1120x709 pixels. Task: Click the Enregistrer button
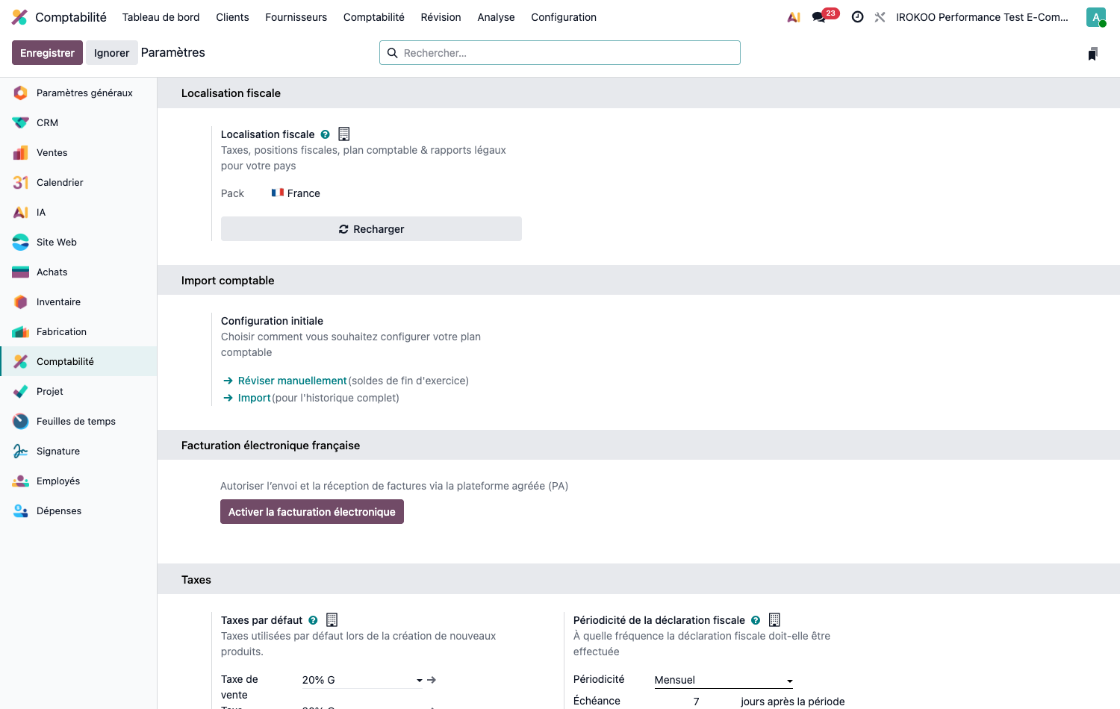tap(47, 53)
